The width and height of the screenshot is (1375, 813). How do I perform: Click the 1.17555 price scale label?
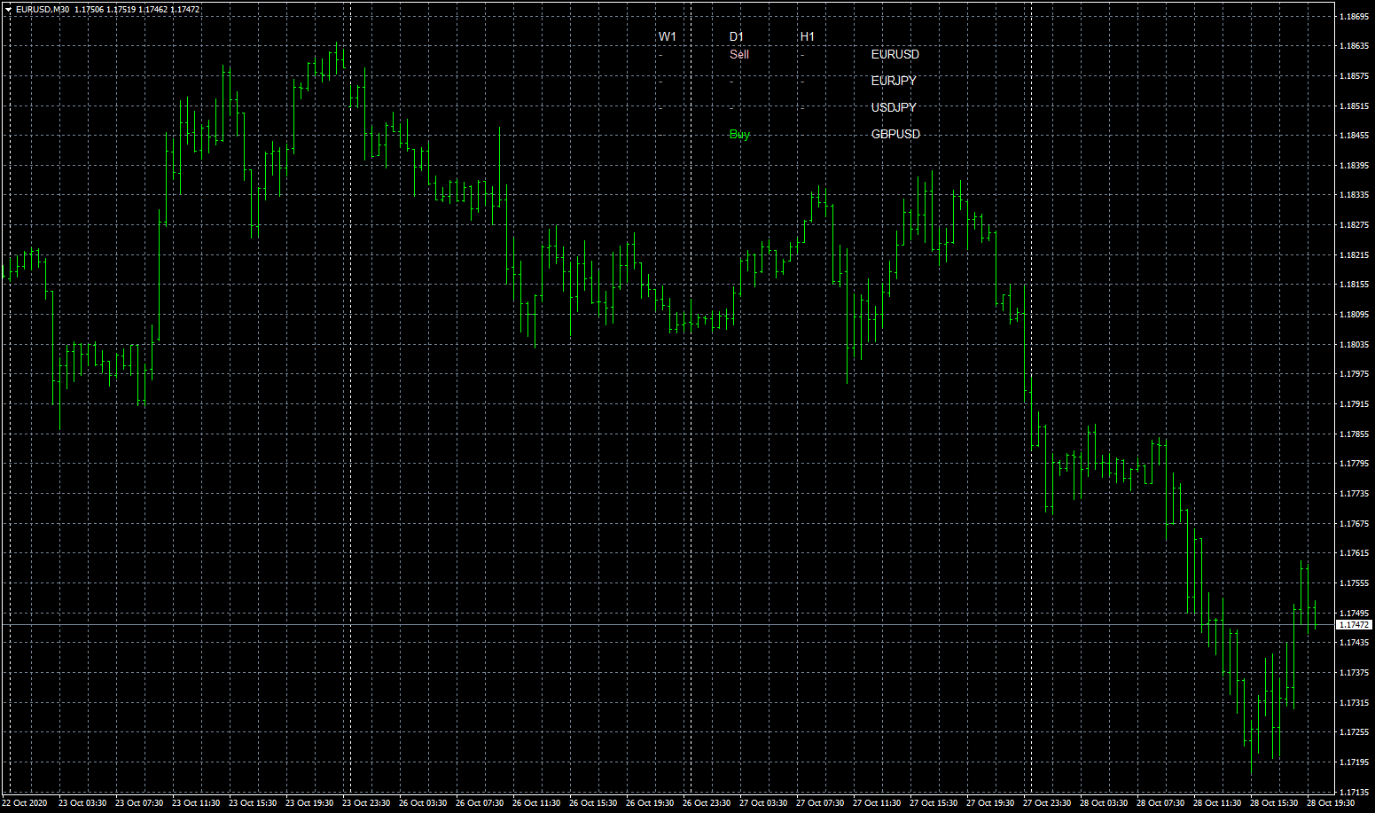pyautogui.click(x=1355, y=583)
